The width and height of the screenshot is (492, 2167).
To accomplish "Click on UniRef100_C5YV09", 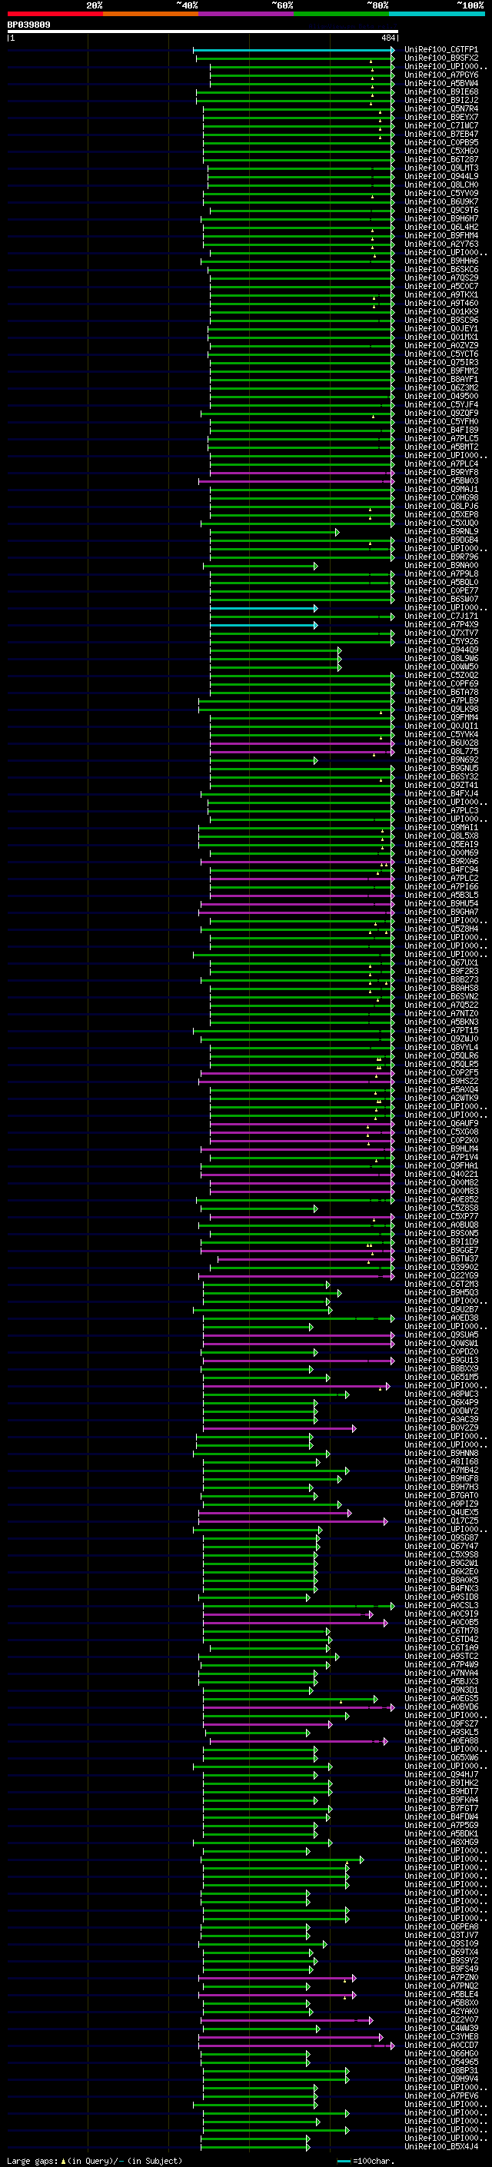I will 441,193.
